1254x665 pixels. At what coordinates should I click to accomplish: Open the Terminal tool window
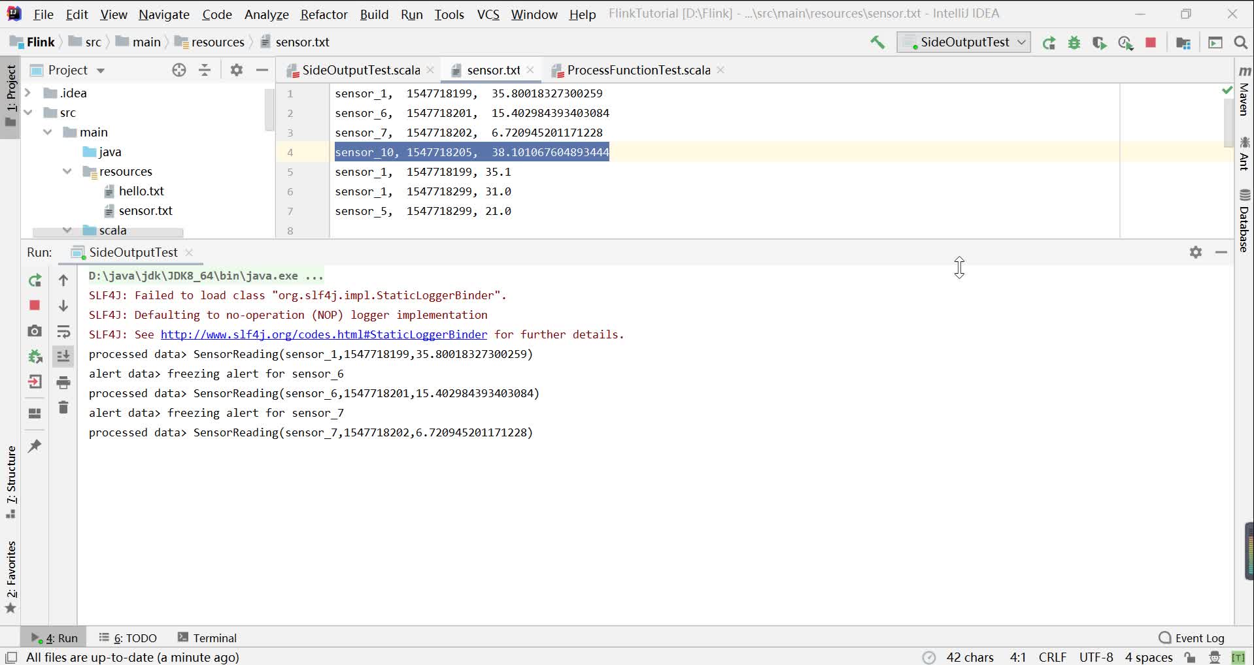[x=207, y=638]
